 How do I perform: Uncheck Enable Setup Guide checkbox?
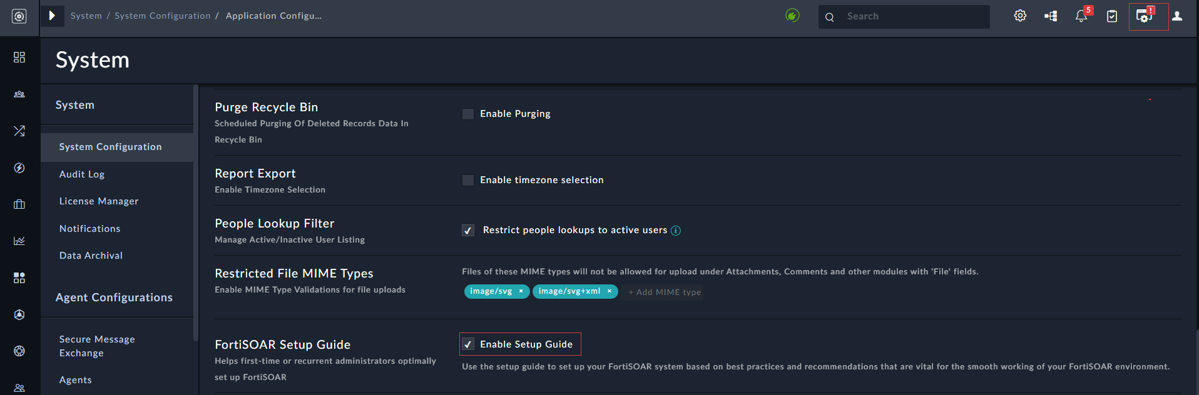tap(468, 344)
